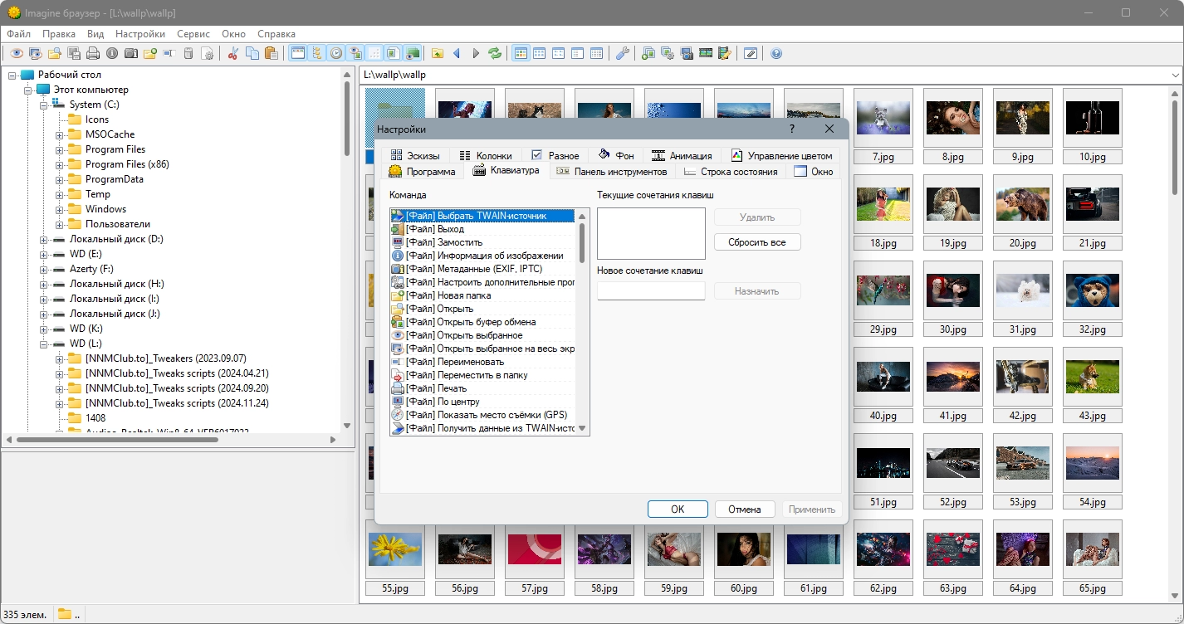Expand the Program Files folder node
The image size is (1184, 624).
(60, 149)
